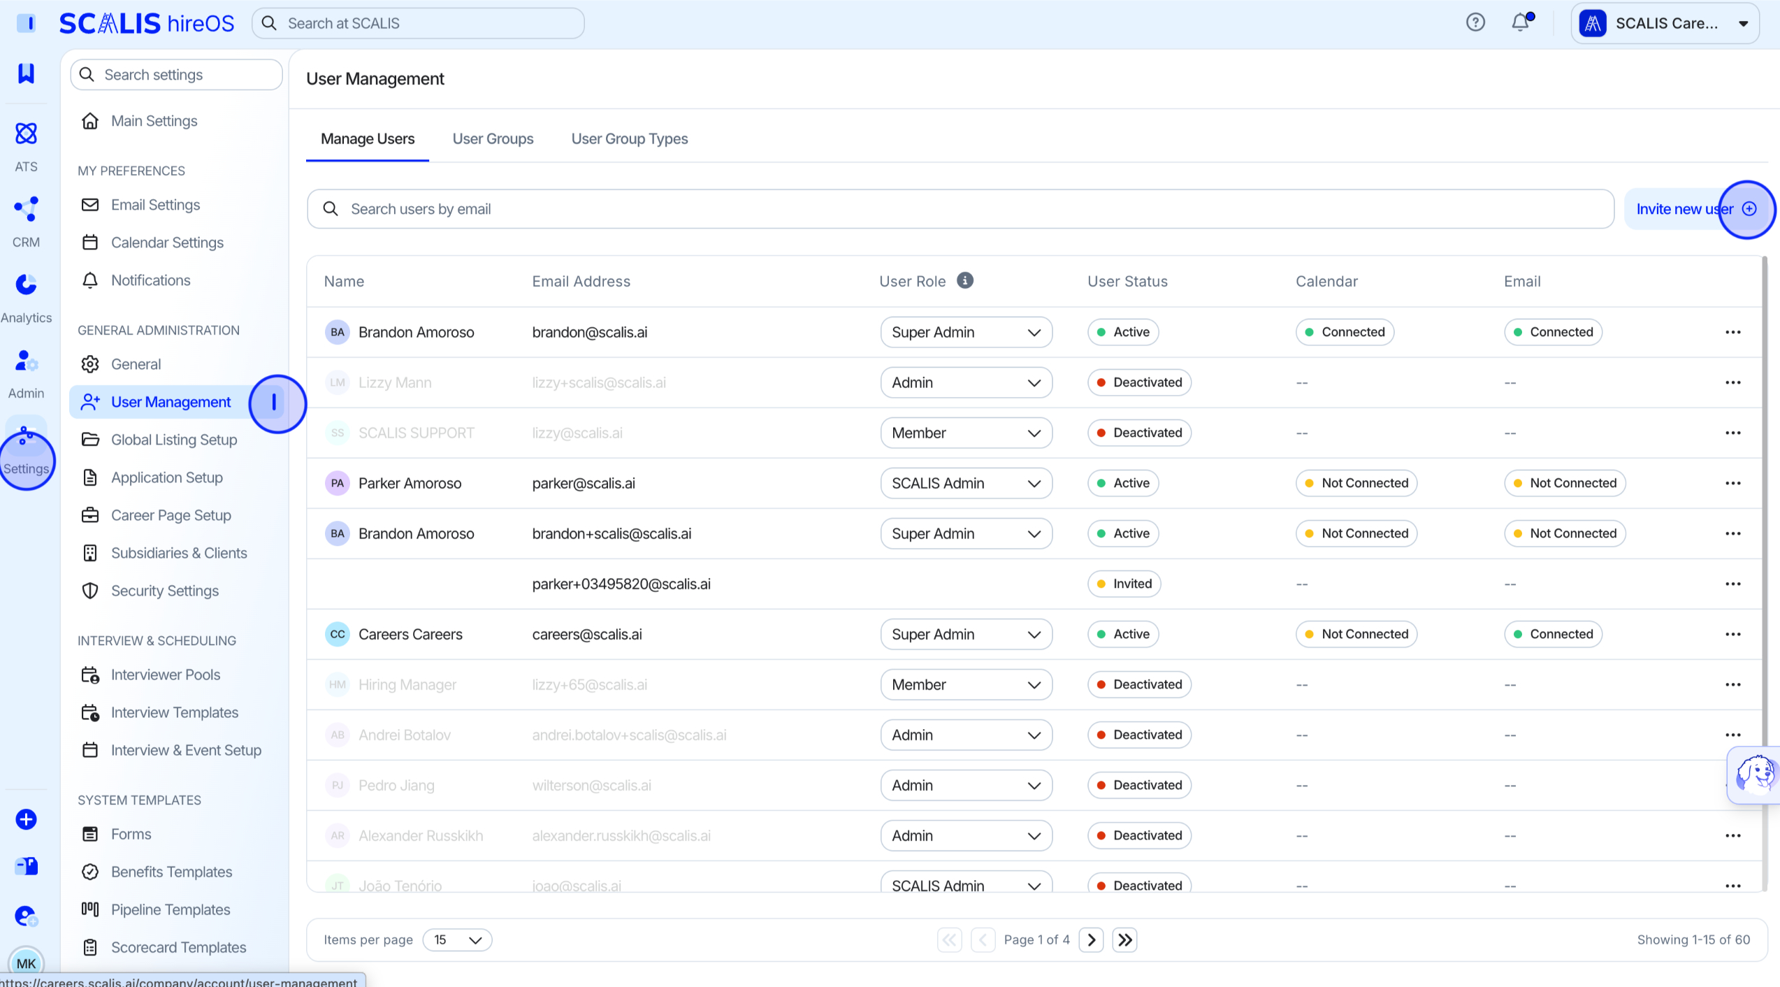Click Invited status badge

point(1124,584)
